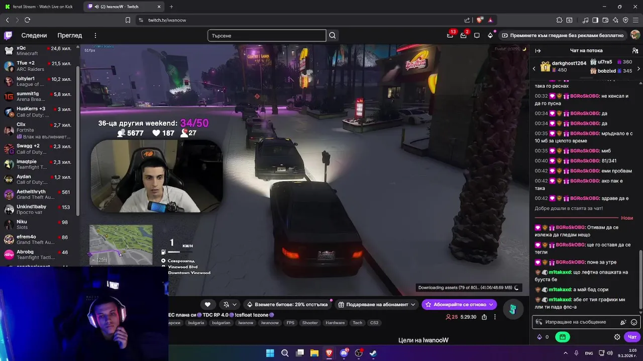Click the Brave Shields lion icon
The width and height of the screenshot is (643, 361).
(480, 20)
